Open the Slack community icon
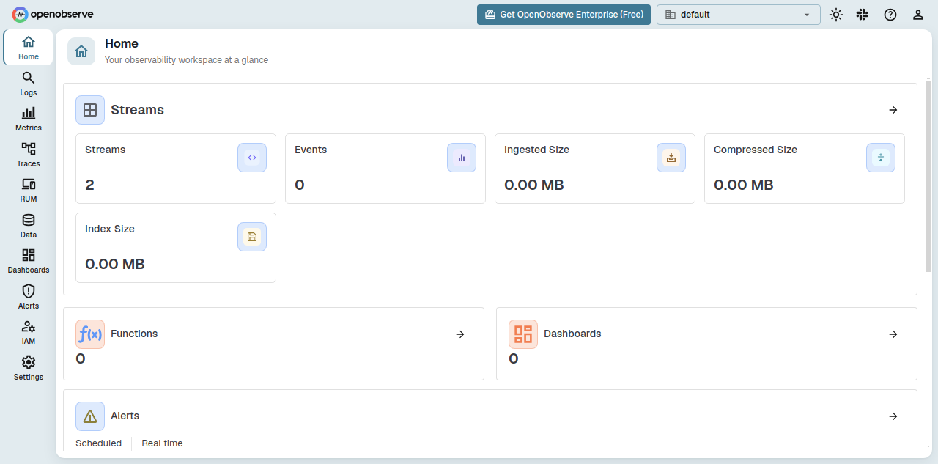 tap(863, 15)
